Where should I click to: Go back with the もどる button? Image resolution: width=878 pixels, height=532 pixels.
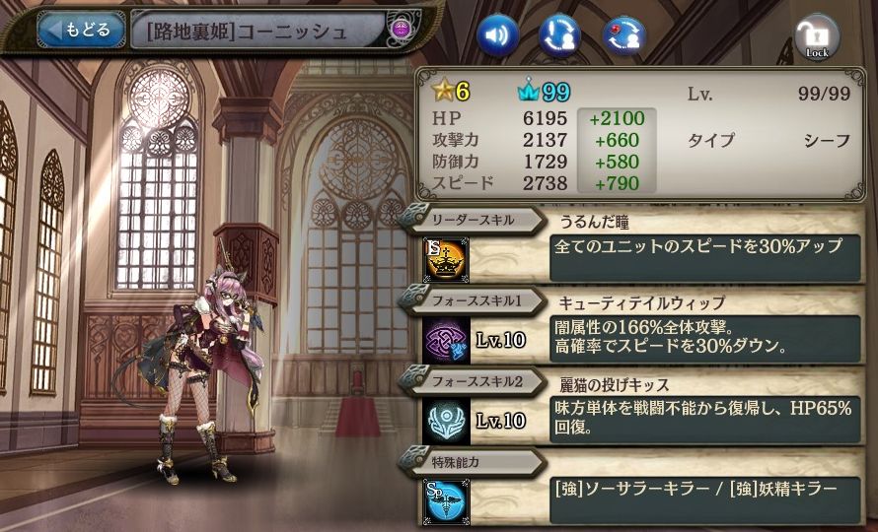pos(81,30)
